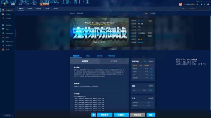The width and height of the screenshot is (211, 118).
Task: Open the 评论 tab
Action: [x=88, y=56]
